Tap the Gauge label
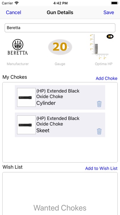 (x=60, y=64)
